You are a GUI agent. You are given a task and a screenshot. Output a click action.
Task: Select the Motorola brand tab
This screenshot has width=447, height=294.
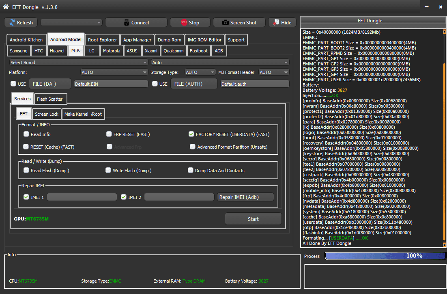pyautogui.click(x=112, y=51)
